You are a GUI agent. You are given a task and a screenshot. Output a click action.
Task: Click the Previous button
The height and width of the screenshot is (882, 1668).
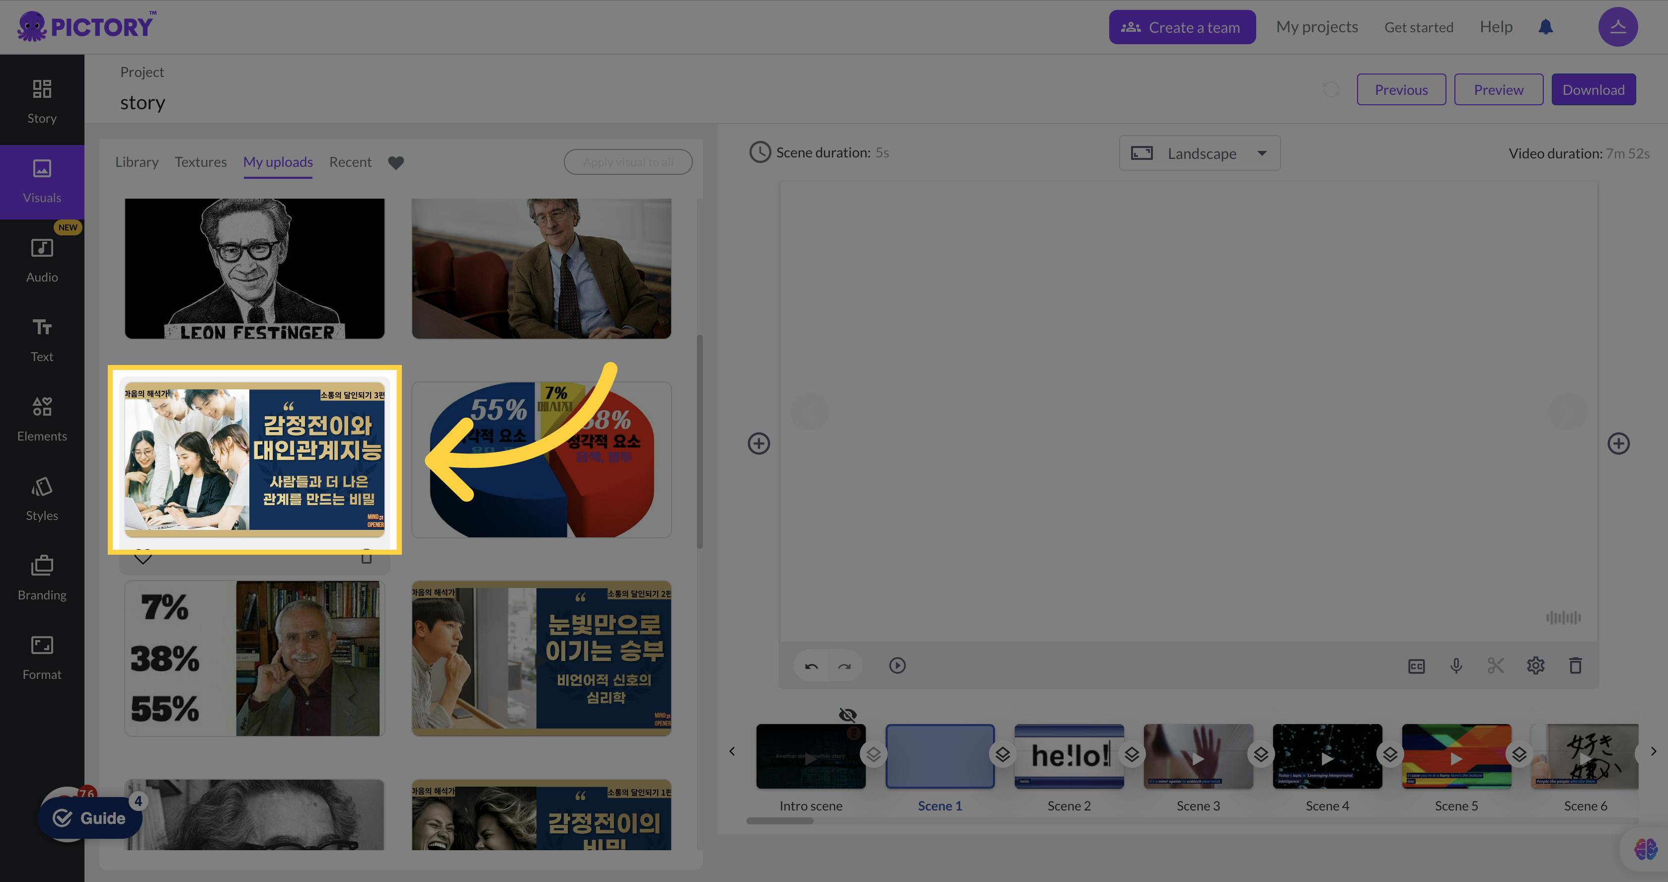coord(1401,89)
